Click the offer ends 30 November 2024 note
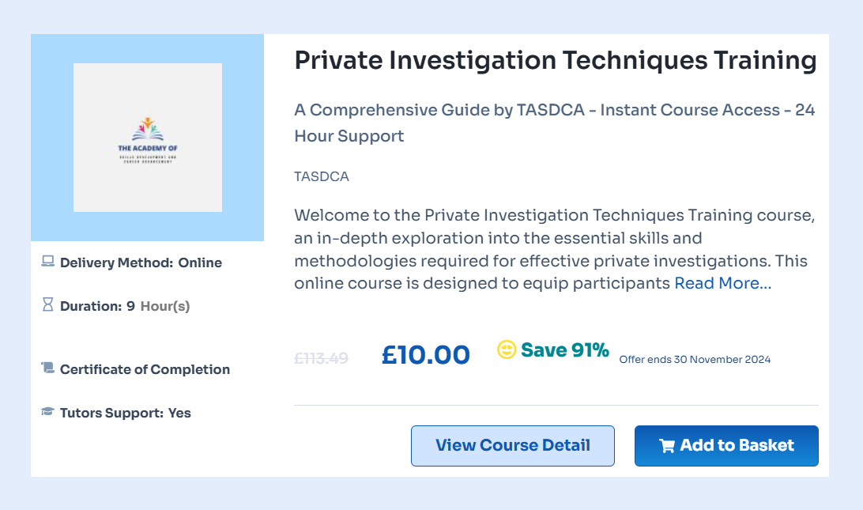863x510 pixels. pos(695,360)
